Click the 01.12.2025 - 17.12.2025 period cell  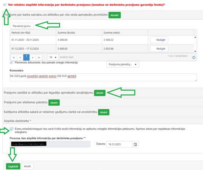[33, 49]
